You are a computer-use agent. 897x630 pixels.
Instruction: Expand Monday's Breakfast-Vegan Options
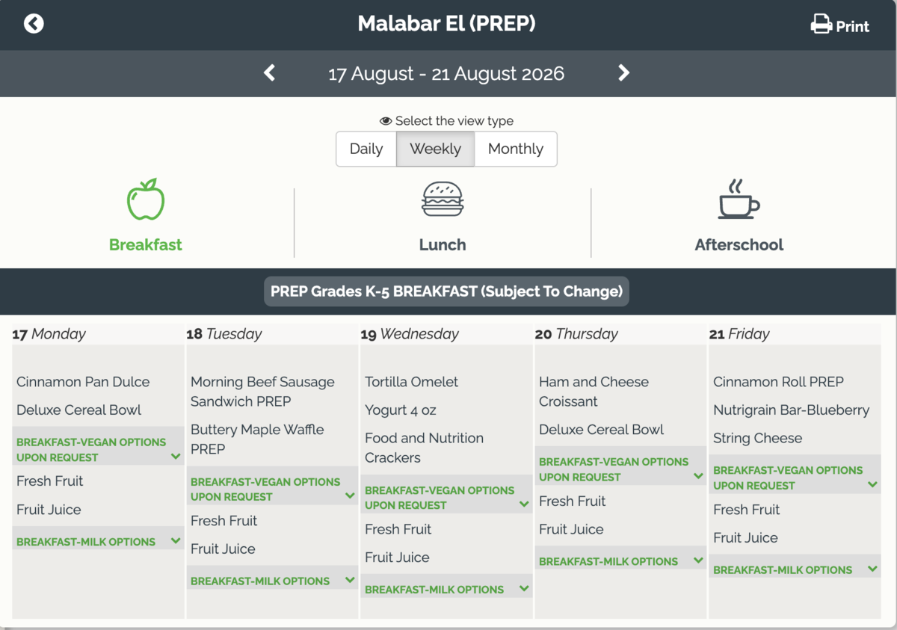click(98, 449)
